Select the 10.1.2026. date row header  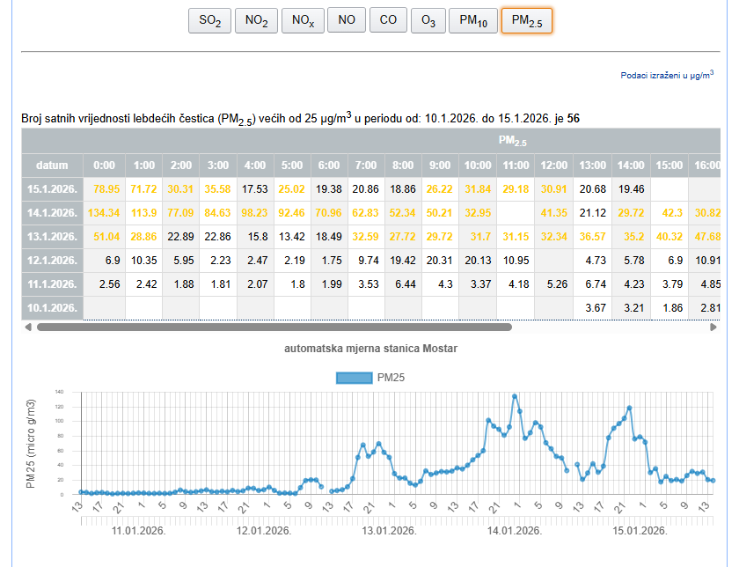(x=52, y=307)
